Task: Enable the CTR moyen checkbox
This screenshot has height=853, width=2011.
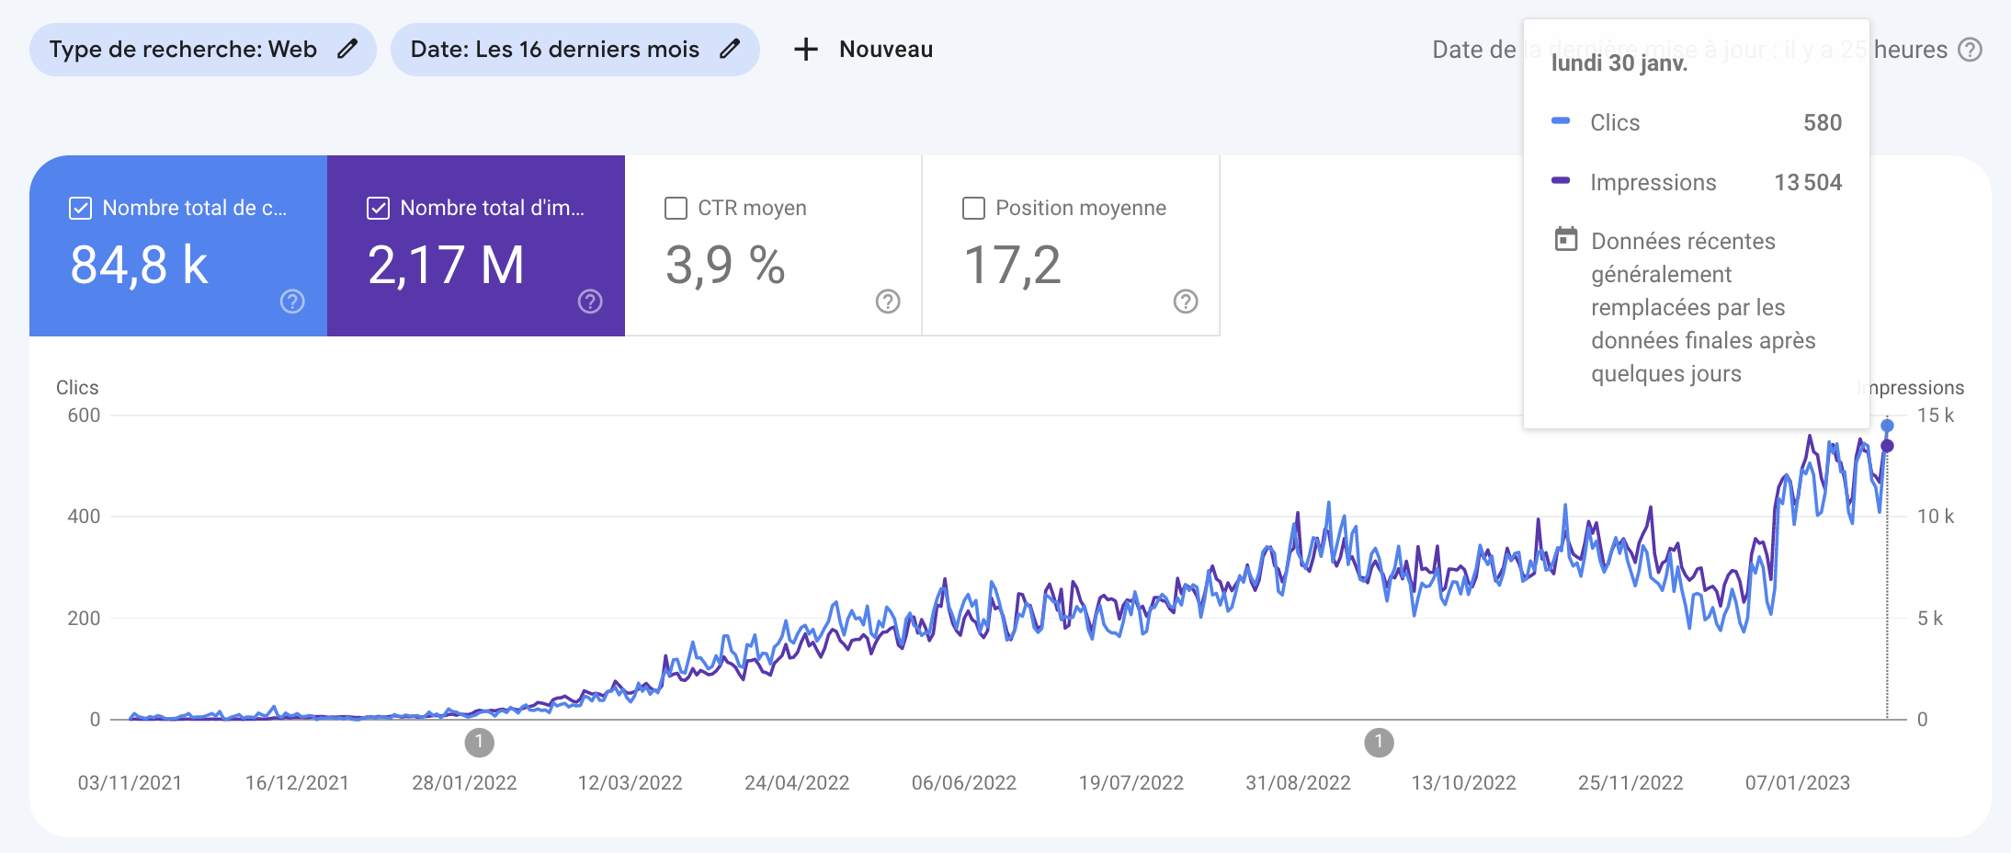Action: [676, 209]
